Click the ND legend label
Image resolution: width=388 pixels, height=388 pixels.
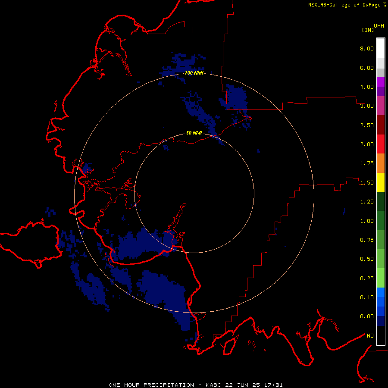[x=370, y=336]
